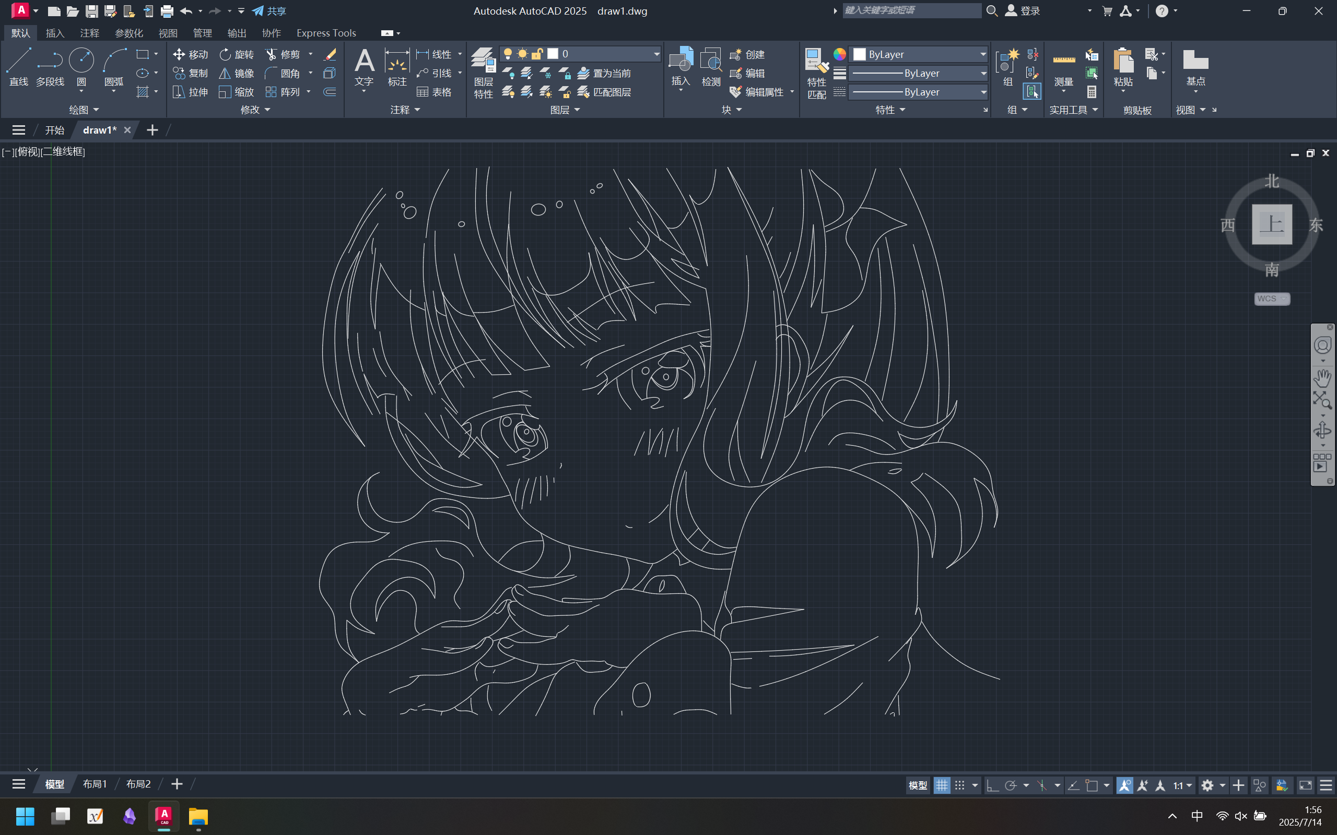Click the 匹配图层 button
The width and height of the screenshot is (1337, 835).
point(604,92)
